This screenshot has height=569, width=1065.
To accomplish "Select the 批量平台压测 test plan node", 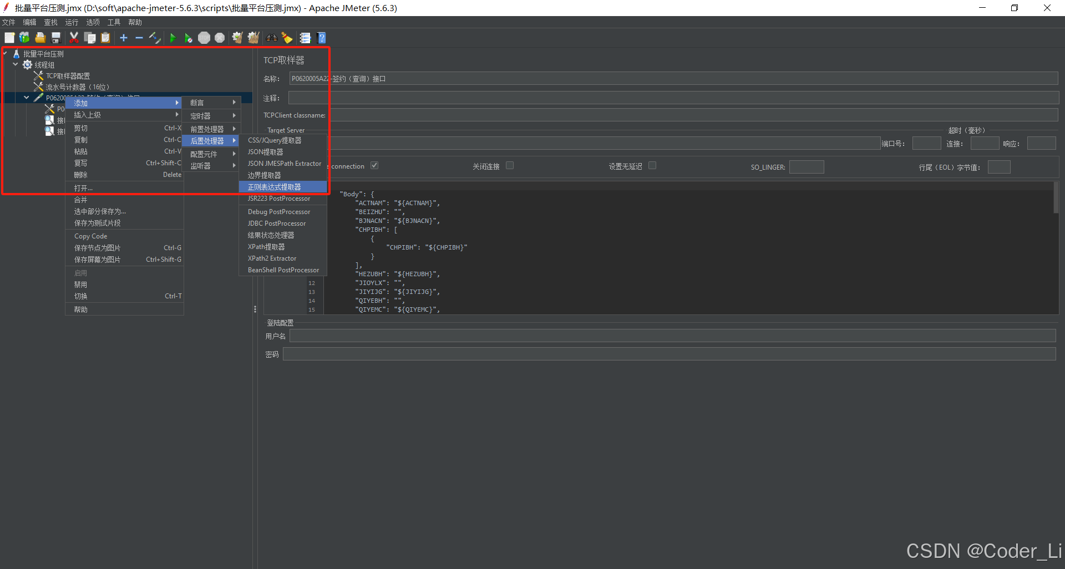I will click(43, 54).
